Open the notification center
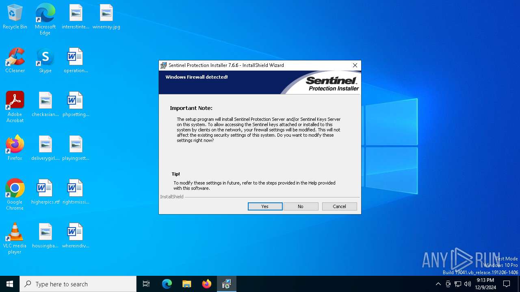This screenshot has height=292, width=520. click(507, 284)
